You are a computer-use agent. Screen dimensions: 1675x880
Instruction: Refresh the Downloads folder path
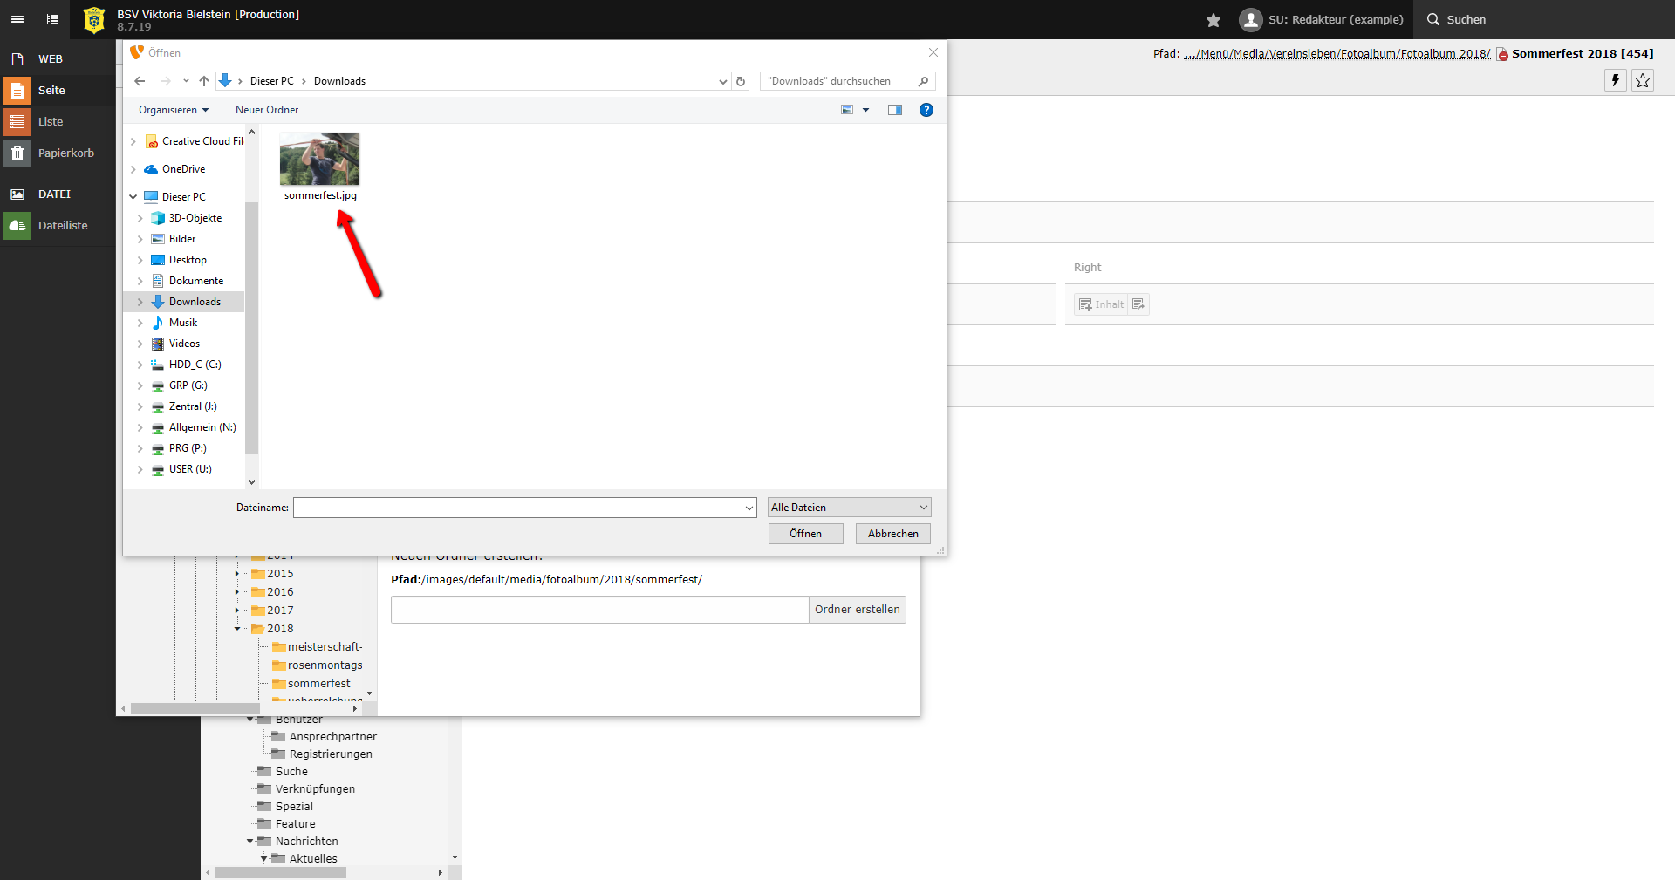(x=741, y=81)
